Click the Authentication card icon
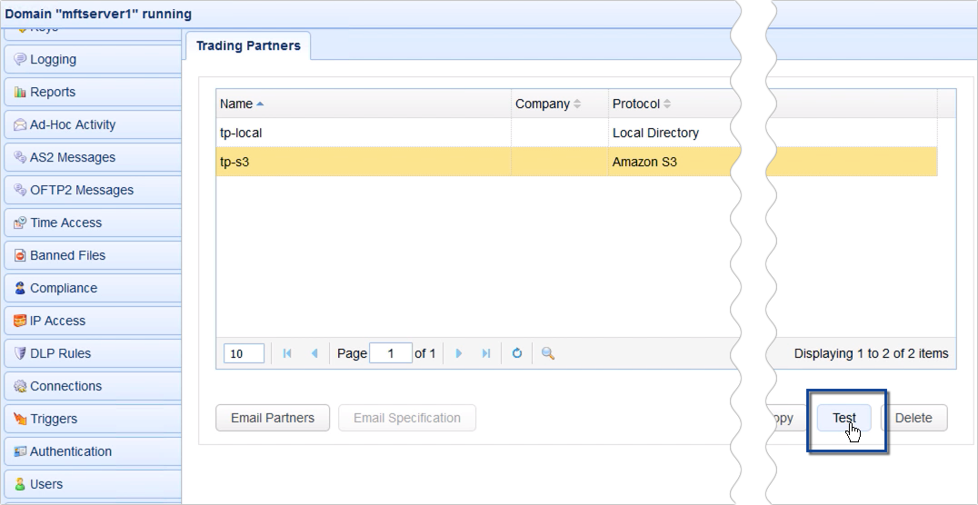 coord(20,451)
